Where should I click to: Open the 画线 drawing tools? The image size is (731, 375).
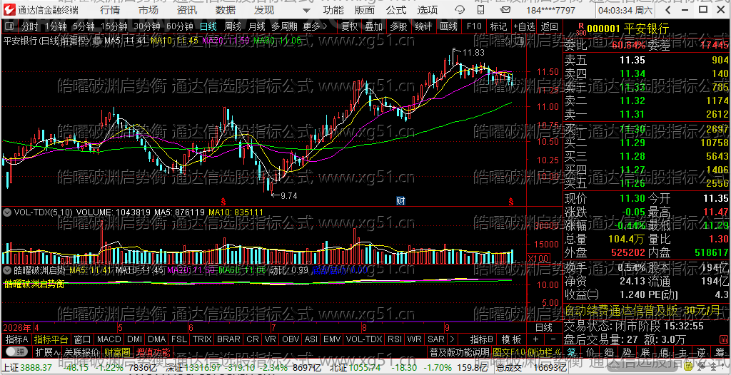tap(448, 26)
